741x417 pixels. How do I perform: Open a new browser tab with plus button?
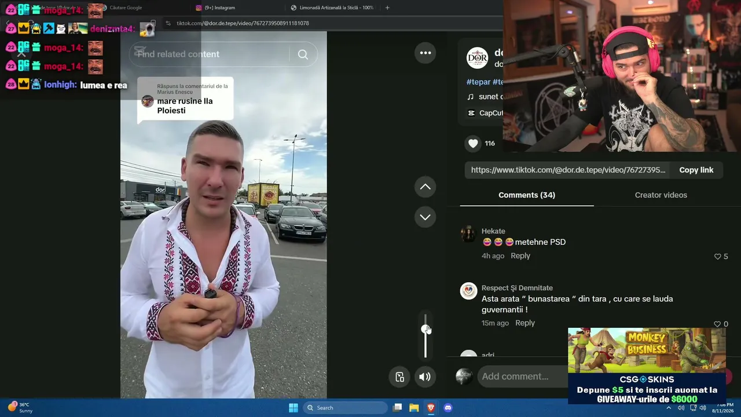point(387,8)
